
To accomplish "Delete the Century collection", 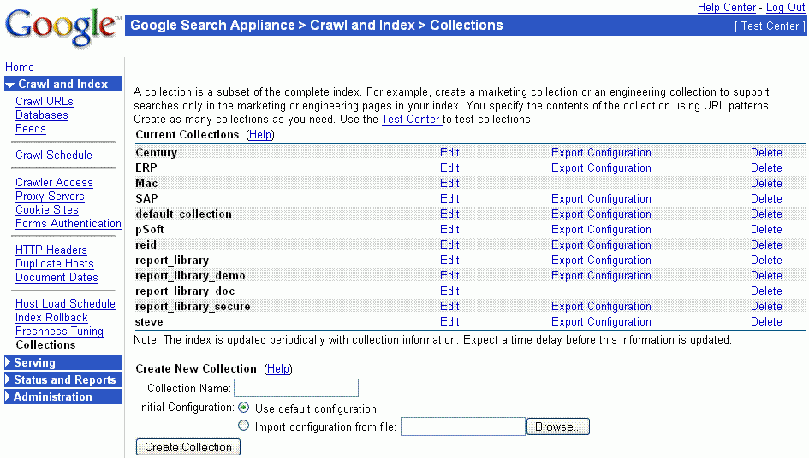I will pyautogui.click(x=766, y=152).
